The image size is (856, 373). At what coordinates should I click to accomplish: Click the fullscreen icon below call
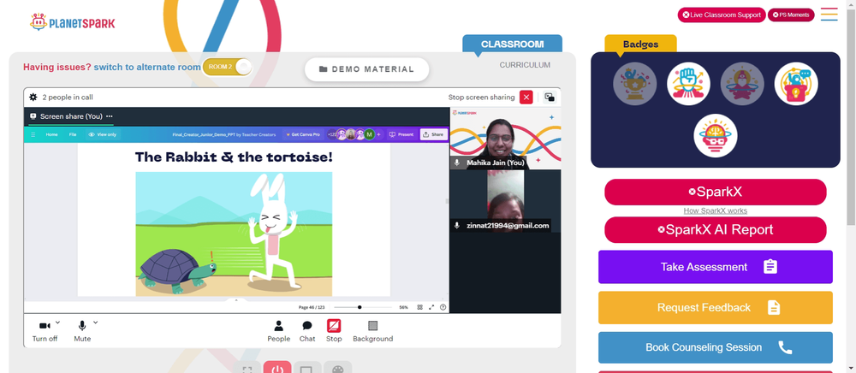[247, 368]
